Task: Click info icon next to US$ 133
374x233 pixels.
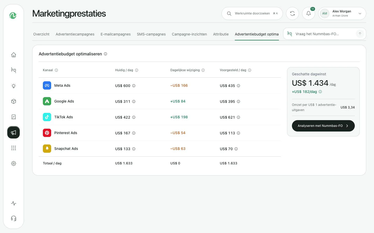Action: 134,149
